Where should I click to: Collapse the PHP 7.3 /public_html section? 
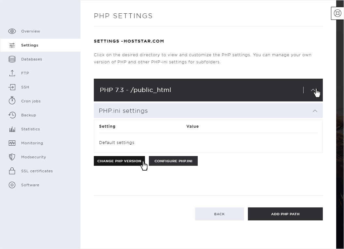click(313, 90)
